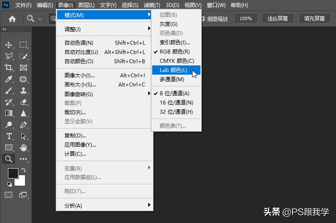Click the 100% zoom button
This screenshot has height=223, width=336.
coord(246,18)
